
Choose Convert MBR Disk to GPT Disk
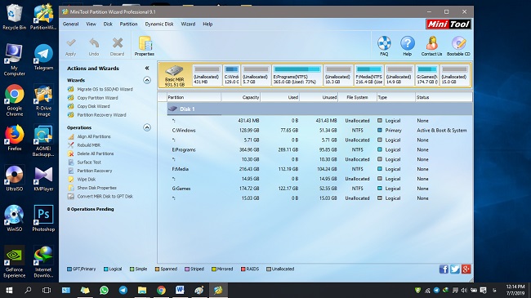pos(100,197)
